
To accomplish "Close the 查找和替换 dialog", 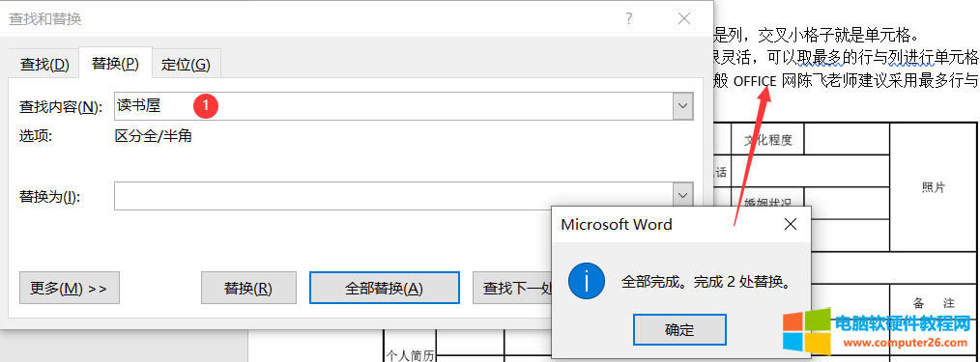I will (684, 18).
